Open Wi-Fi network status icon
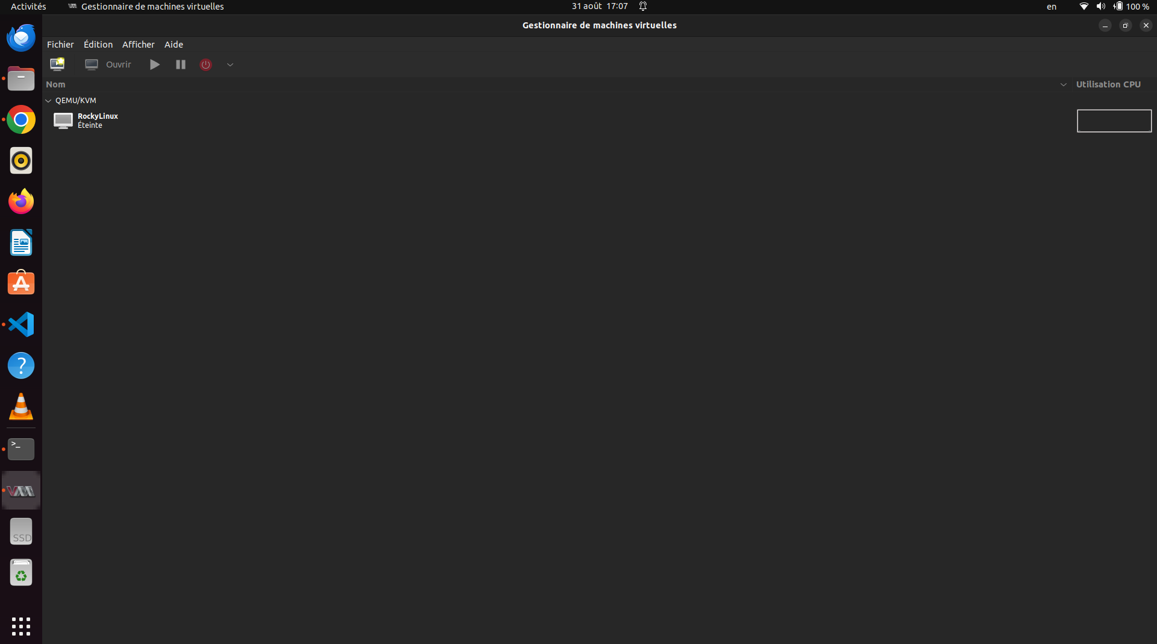1157x644 pixels. point(1083,7)
